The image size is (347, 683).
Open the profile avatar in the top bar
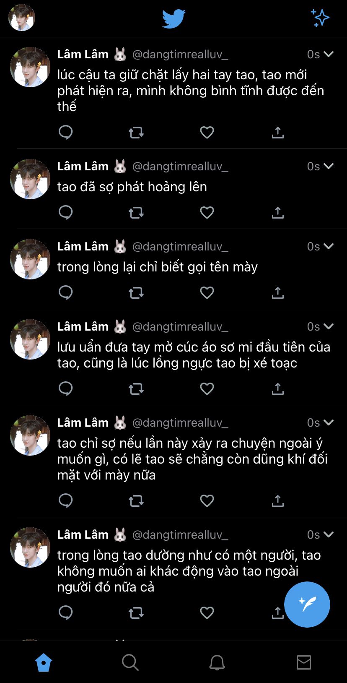tap(22, 18)
